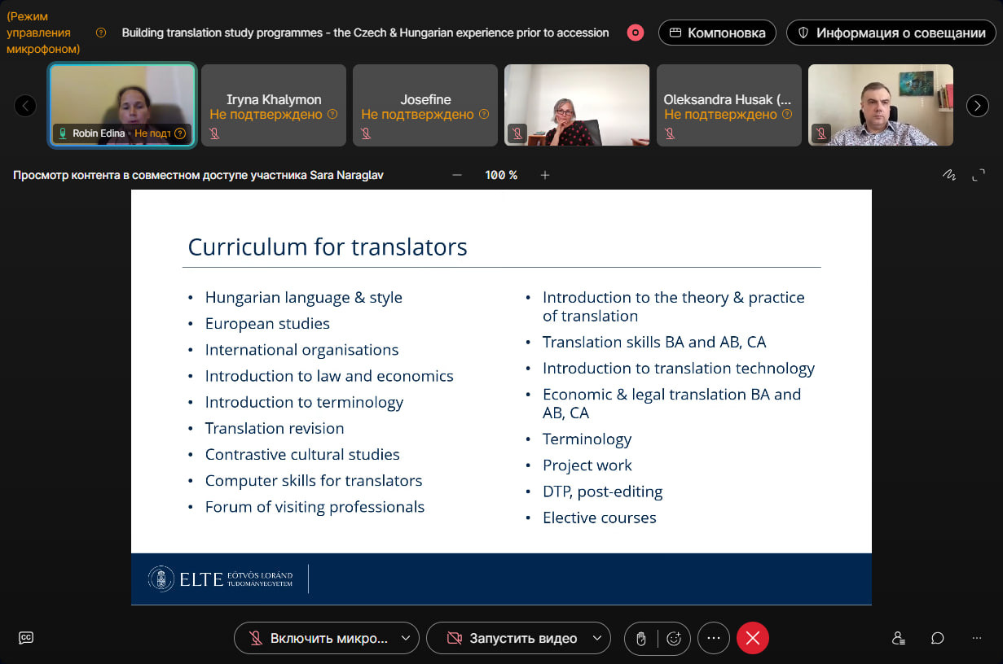
Task: Open the Компоновка layout menu
Action: pos(717,33)
